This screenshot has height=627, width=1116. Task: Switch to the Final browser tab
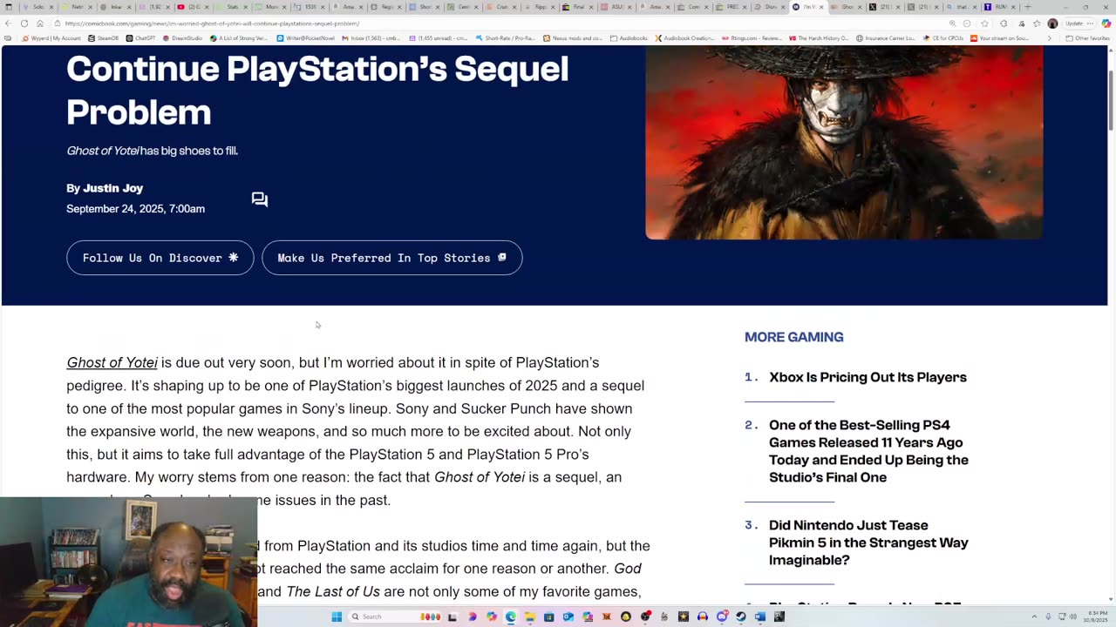pos(577,7)
